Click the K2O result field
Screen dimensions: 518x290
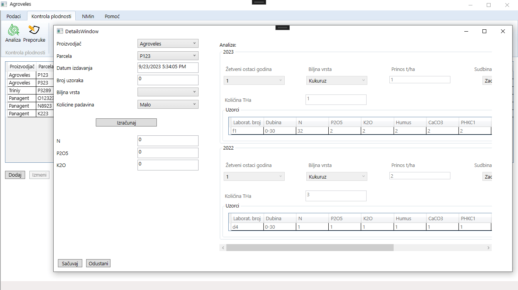pyautogui.click(x=168, y=165)
